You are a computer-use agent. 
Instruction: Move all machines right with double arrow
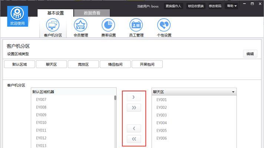coord(134,108)
